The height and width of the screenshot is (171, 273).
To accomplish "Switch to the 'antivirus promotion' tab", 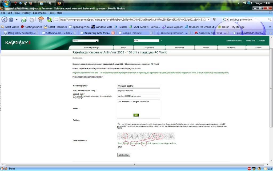I will pos(174,33).
